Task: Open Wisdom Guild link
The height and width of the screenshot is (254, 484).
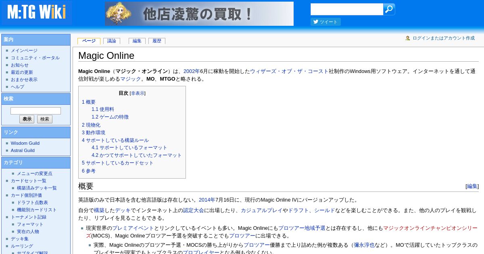Action: point(25,143)
